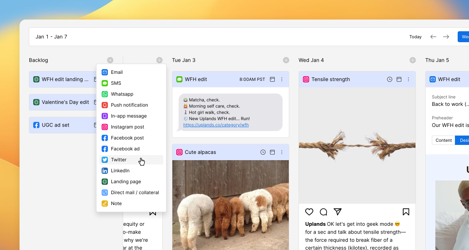Choose SMS in the dropdown list
469x250 pixels.
(x=131, y=83)
